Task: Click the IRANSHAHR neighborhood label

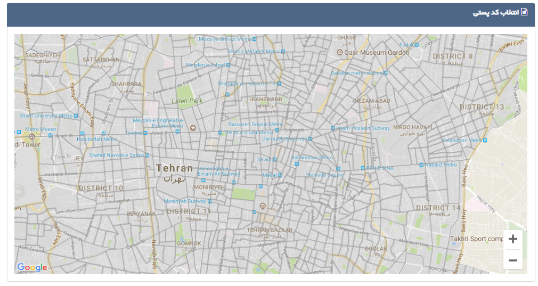Action: coord(266,99)
